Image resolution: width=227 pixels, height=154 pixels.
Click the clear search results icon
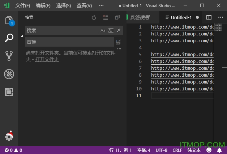point(106,17)
